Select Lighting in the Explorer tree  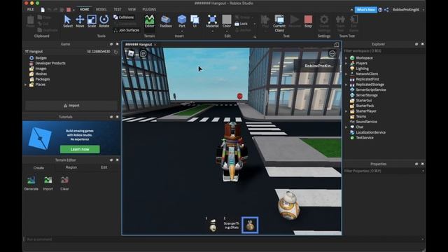pos(362,69)
